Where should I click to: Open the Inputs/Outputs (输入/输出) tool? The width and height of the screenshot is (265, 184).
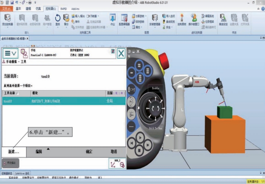(78, 16)
